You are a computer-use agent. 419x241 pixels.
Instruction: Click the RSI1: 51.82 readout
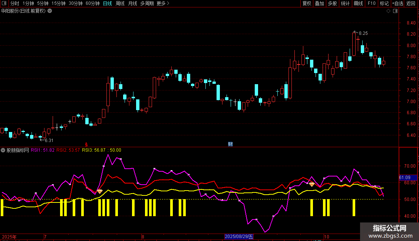pyautogui.click(x=43, y=150)
